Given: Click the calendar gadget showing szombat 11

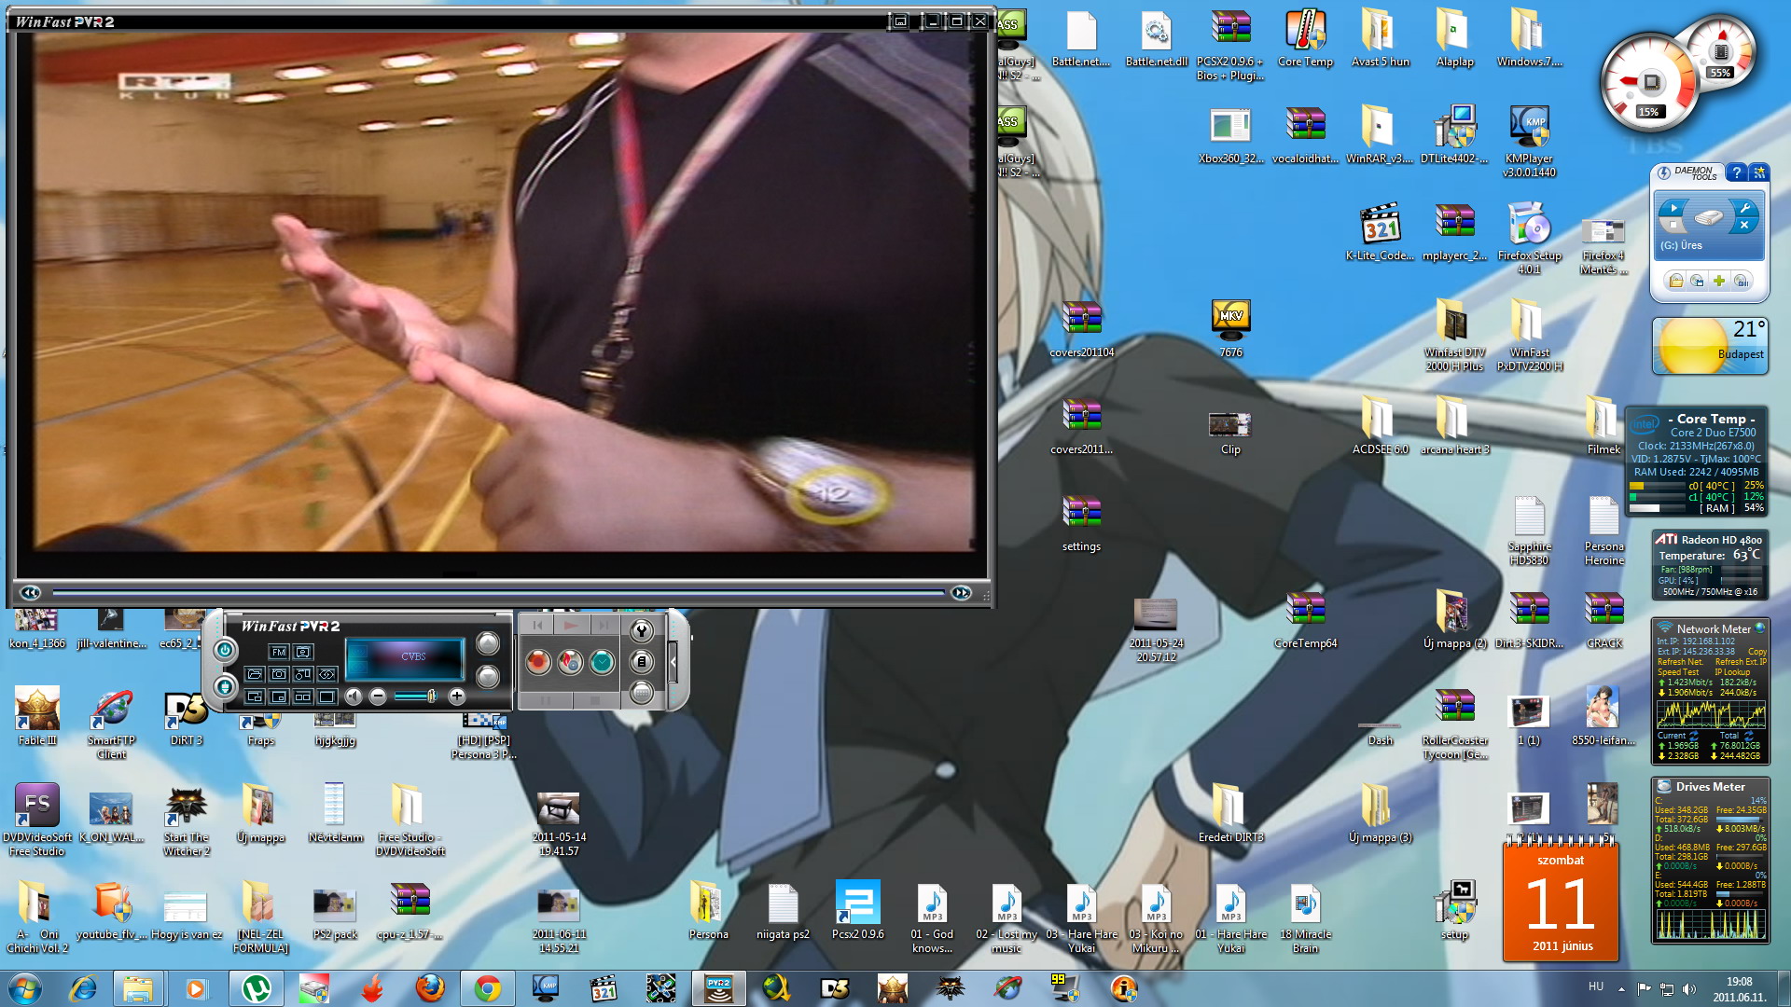Looking at the screenshot, I should pos(1561,901).
